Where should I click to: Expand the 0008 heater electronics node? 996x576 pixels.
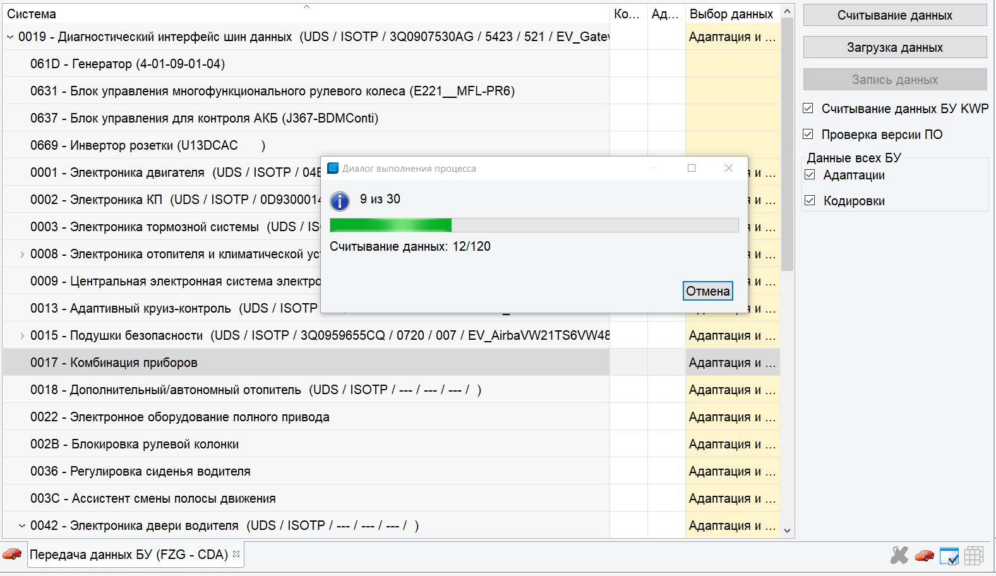(22, 255)
